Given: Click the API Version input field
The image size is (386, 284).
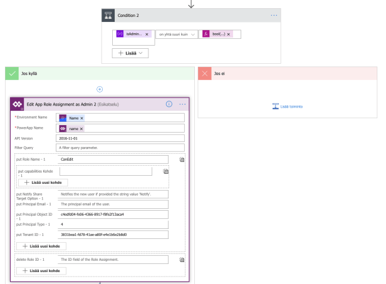Looking at the screenshot, I should point(120,138).
